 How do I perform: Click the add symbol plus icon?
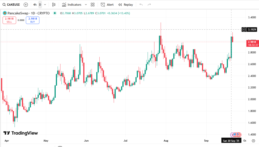[26, 5]
